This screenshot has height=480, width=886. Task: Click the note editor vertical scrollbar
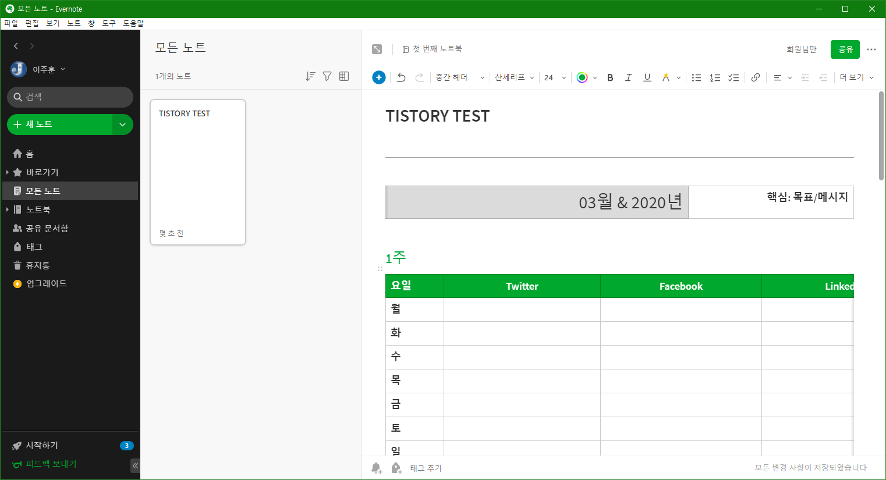(881, 136)
